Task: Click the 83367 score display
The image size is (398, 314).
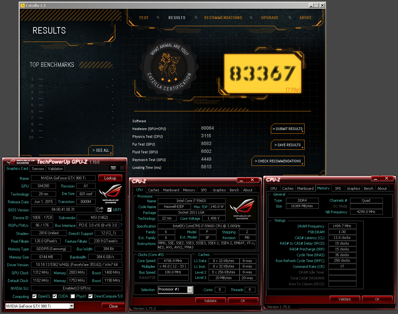Action: click(x=263, y=73)
